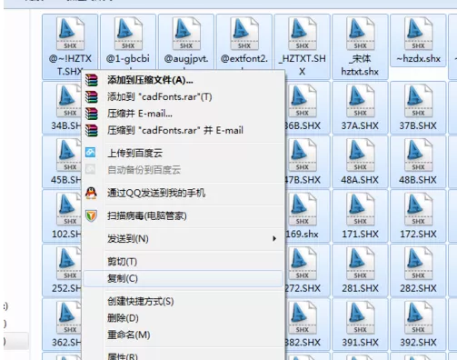Viewport: 457px width, 360px height.
Task: Click the 169.shx file name
Action: (302, 235)
